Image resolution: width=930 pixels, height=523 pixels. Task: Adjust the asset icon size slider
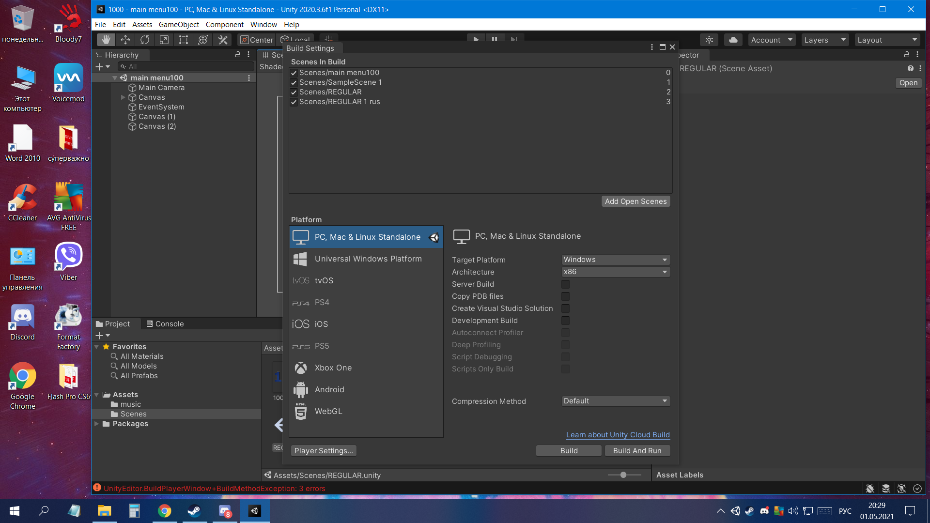point(624,475)
